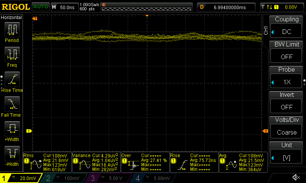Click the waveform memory overview bar

pyautogui.click(x=146, y=9)
